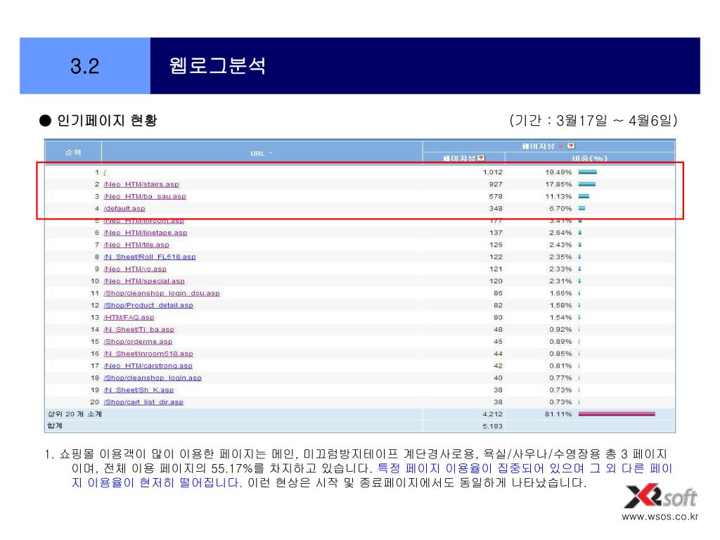This screenshot has width=720, height=540.
Task: Click the percentage 2.43%
Action: point(560,245)
